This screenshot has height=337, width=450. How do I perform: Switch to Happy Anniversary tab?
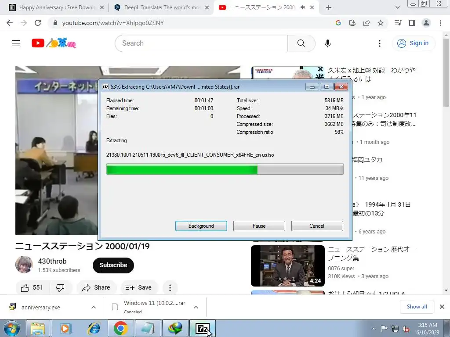[57, 7]
